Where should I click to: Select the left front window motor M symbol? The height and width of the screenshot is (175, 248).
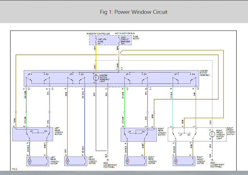(x=67, y=161)
